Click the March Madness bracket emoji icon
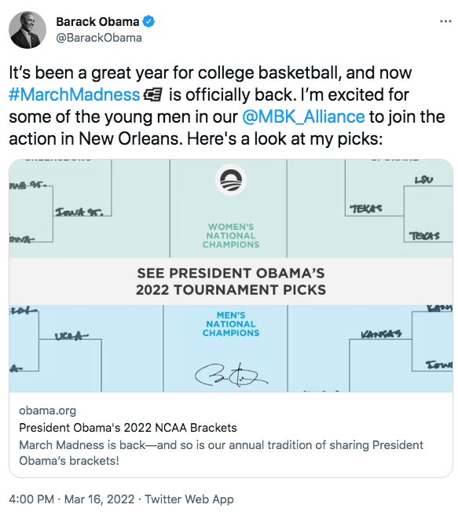Viewport: 458px width, 512px height. tap(152, 95)
